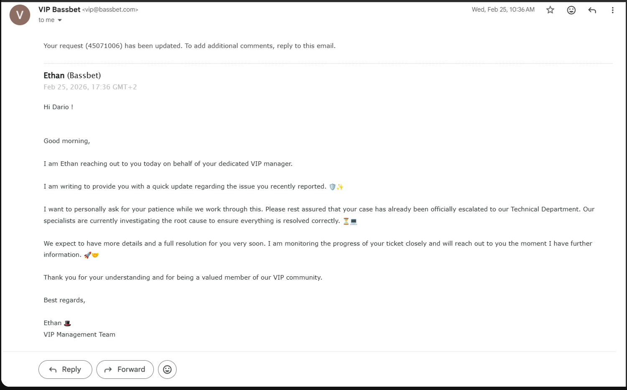The image size is (627, 390).
Task: Click the timestamp Wed, Feb 25, 10:36 AM
Action: 503,10
